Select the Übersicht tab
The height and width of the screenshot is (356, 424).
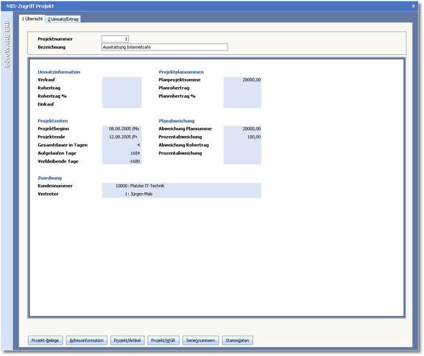[32, 19]
